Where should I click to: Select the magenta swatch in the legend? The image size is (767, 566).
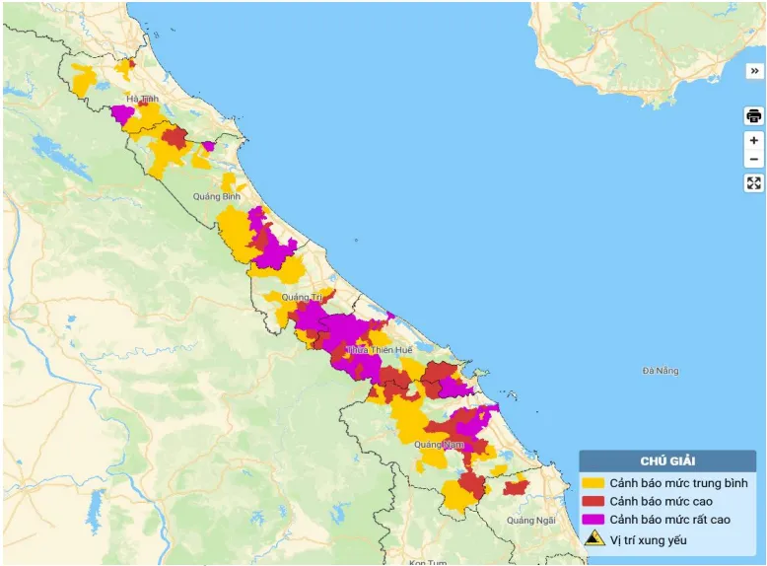[x=593, y=520]
